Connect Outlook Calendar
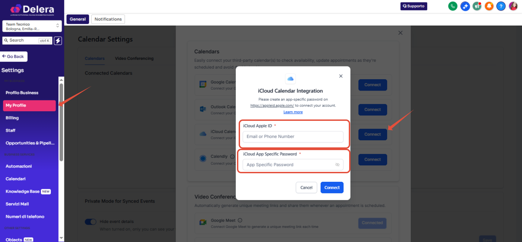Viewport: 522px width, 242px height. [x=373, y=110]
